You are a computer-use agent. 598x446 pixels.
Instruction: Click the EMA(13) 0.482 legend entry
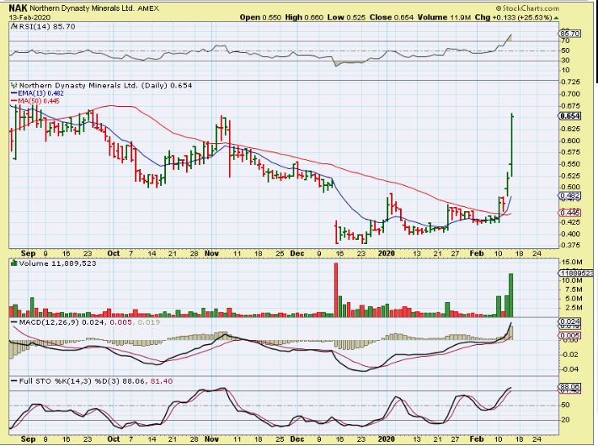(40, 93)
